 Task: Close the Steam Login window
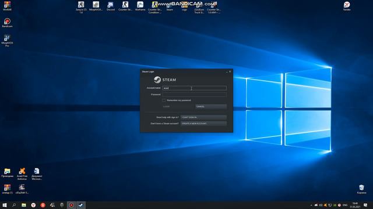[230, 71]
